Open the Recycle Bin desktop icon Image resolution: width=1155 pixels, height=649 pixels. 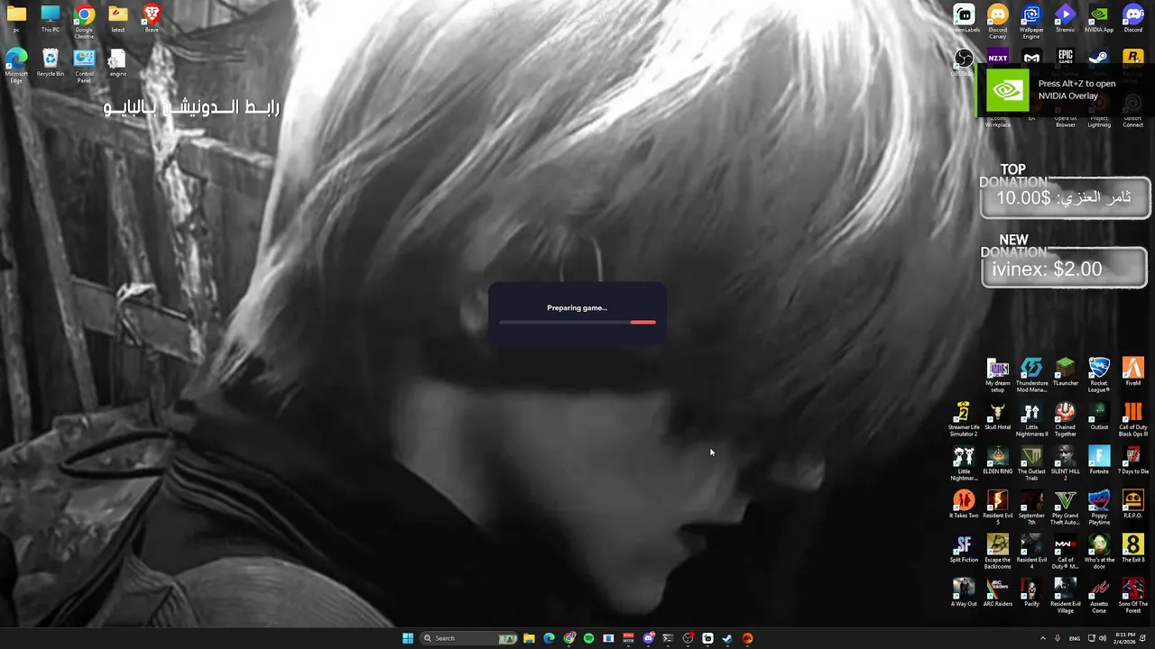51,63
